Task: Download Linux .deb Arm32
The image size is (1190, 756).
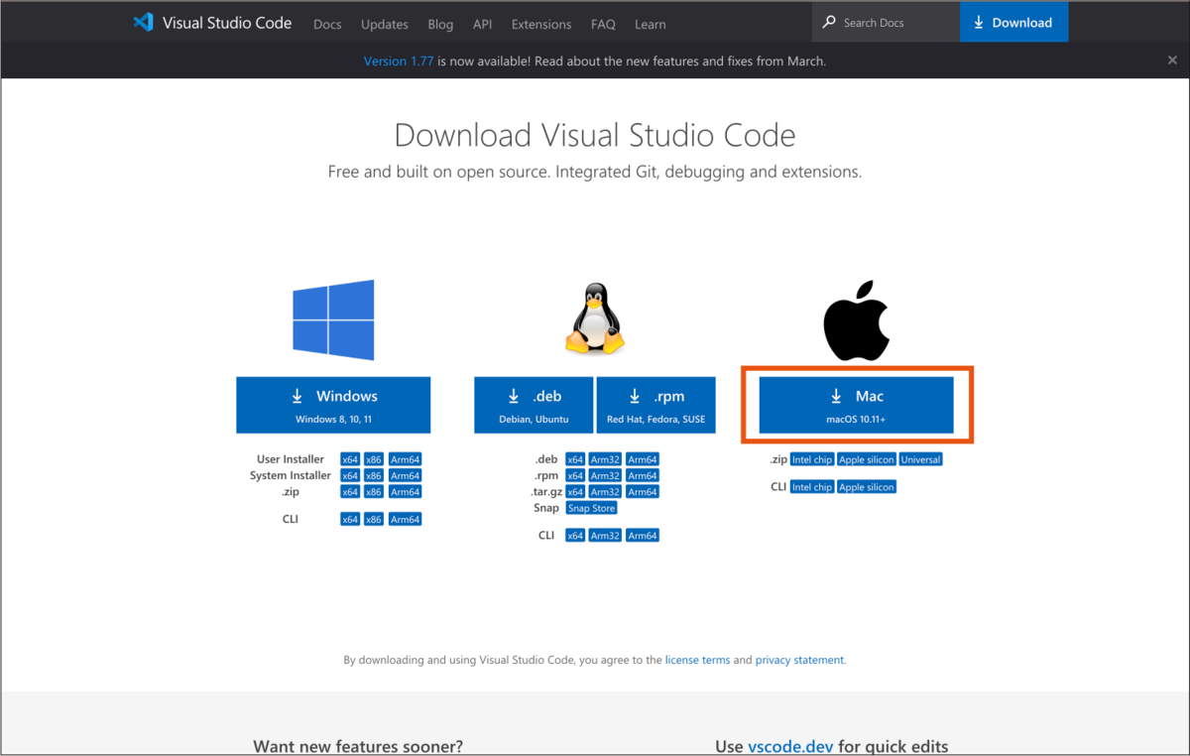Action: click(x=606, y=460)
